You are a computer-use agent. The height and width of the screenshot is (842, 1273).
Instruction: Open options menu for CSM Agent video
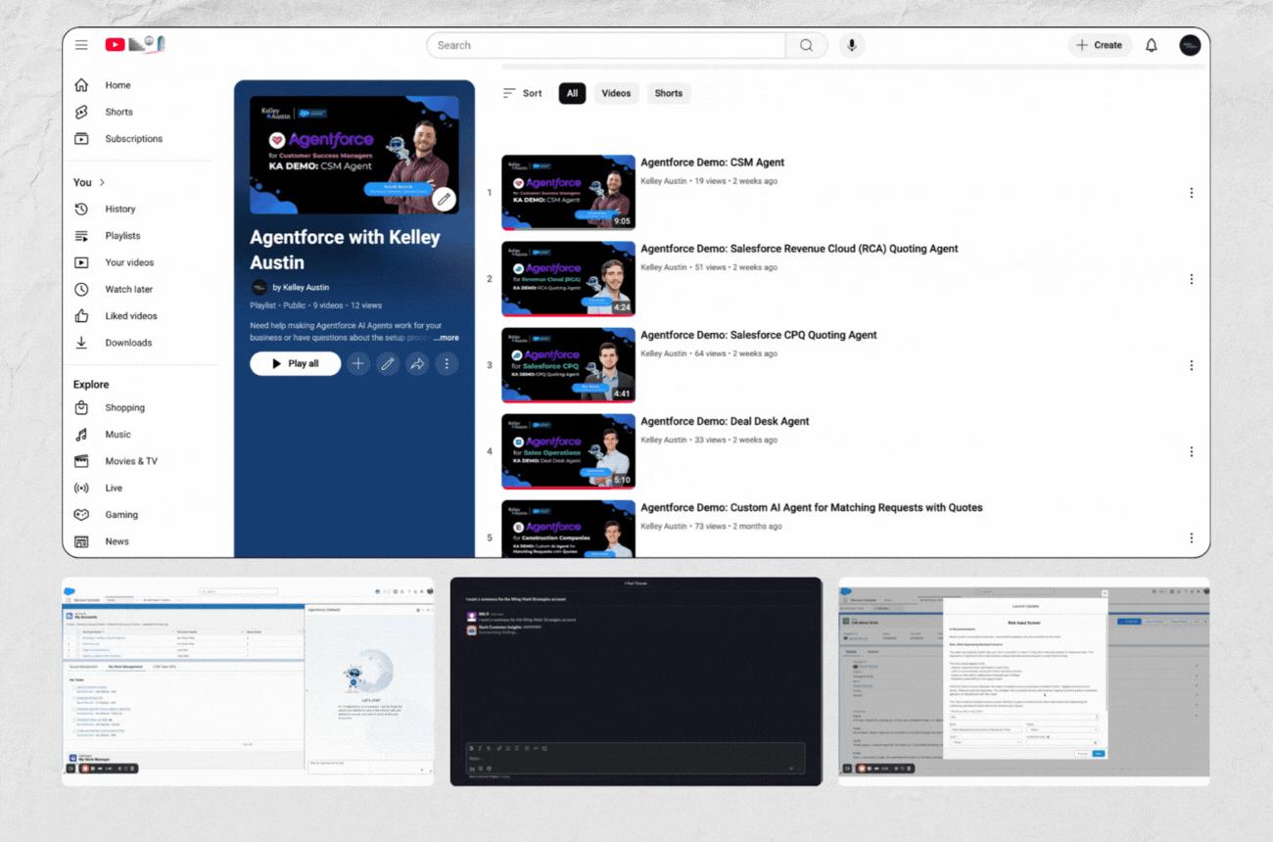[x=1191, y=193]
